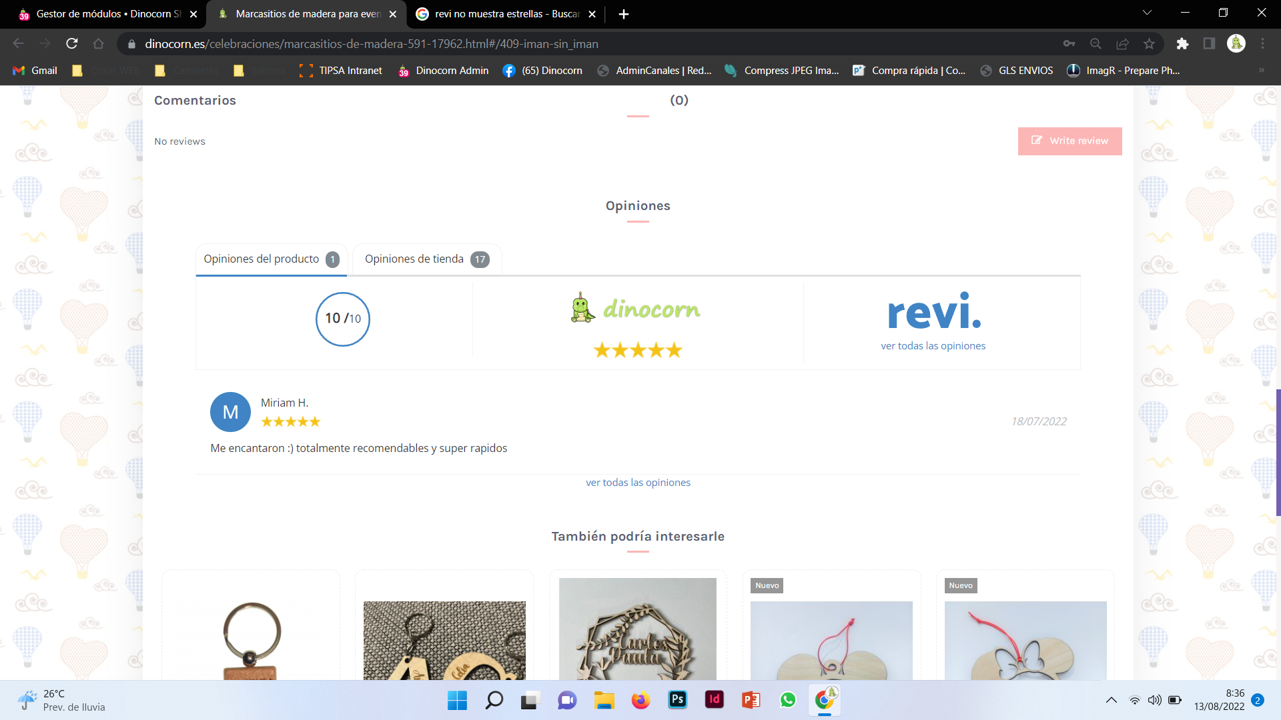This screenshot has width=1281, height=720.
Task: Reload the page with the refresh icon
Action: click(x=72, y=43)
